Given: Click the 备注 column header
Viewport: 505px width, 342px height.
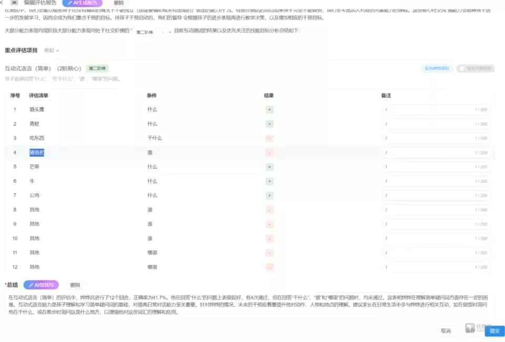Looking at the screenshot, I should (386, 96).
